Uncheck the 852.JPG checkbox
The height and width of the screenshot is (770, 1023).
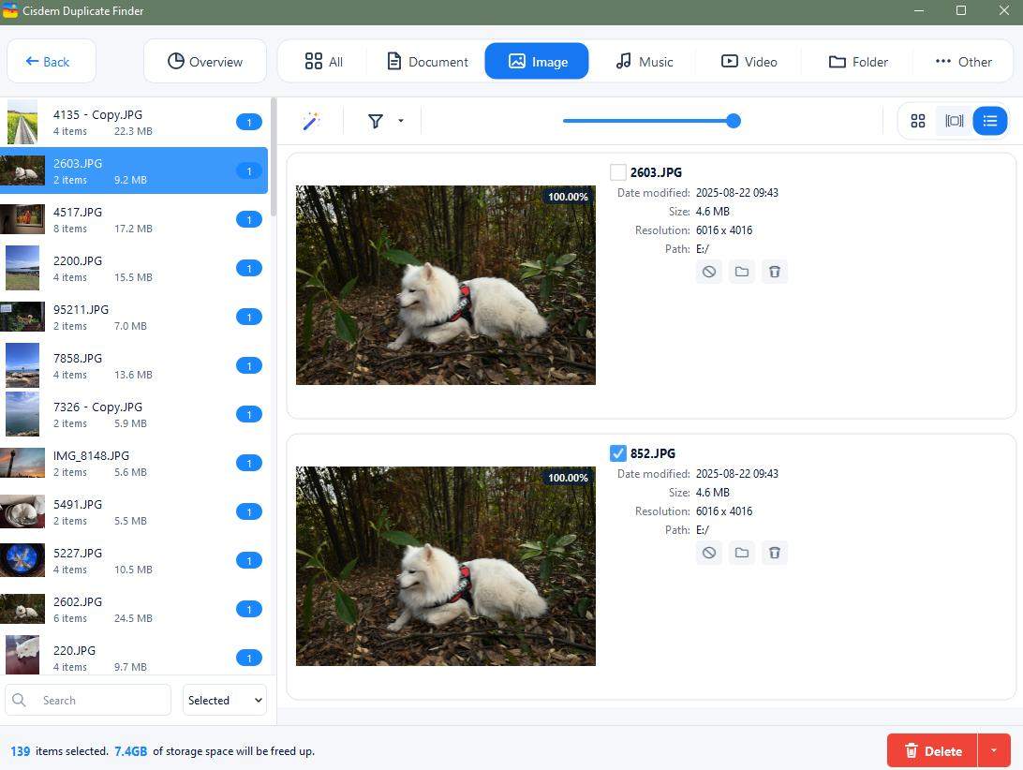pos(618,453)
